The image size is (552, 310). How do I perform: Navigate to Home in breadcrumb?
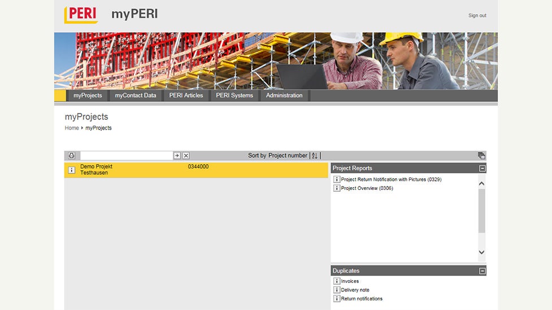(x=72, y=128)
